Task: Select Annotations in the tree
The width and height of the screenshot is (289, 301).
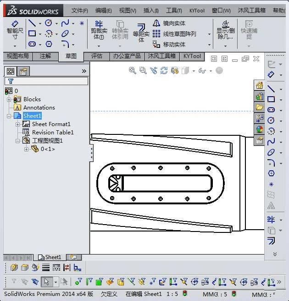Action: 39,108
